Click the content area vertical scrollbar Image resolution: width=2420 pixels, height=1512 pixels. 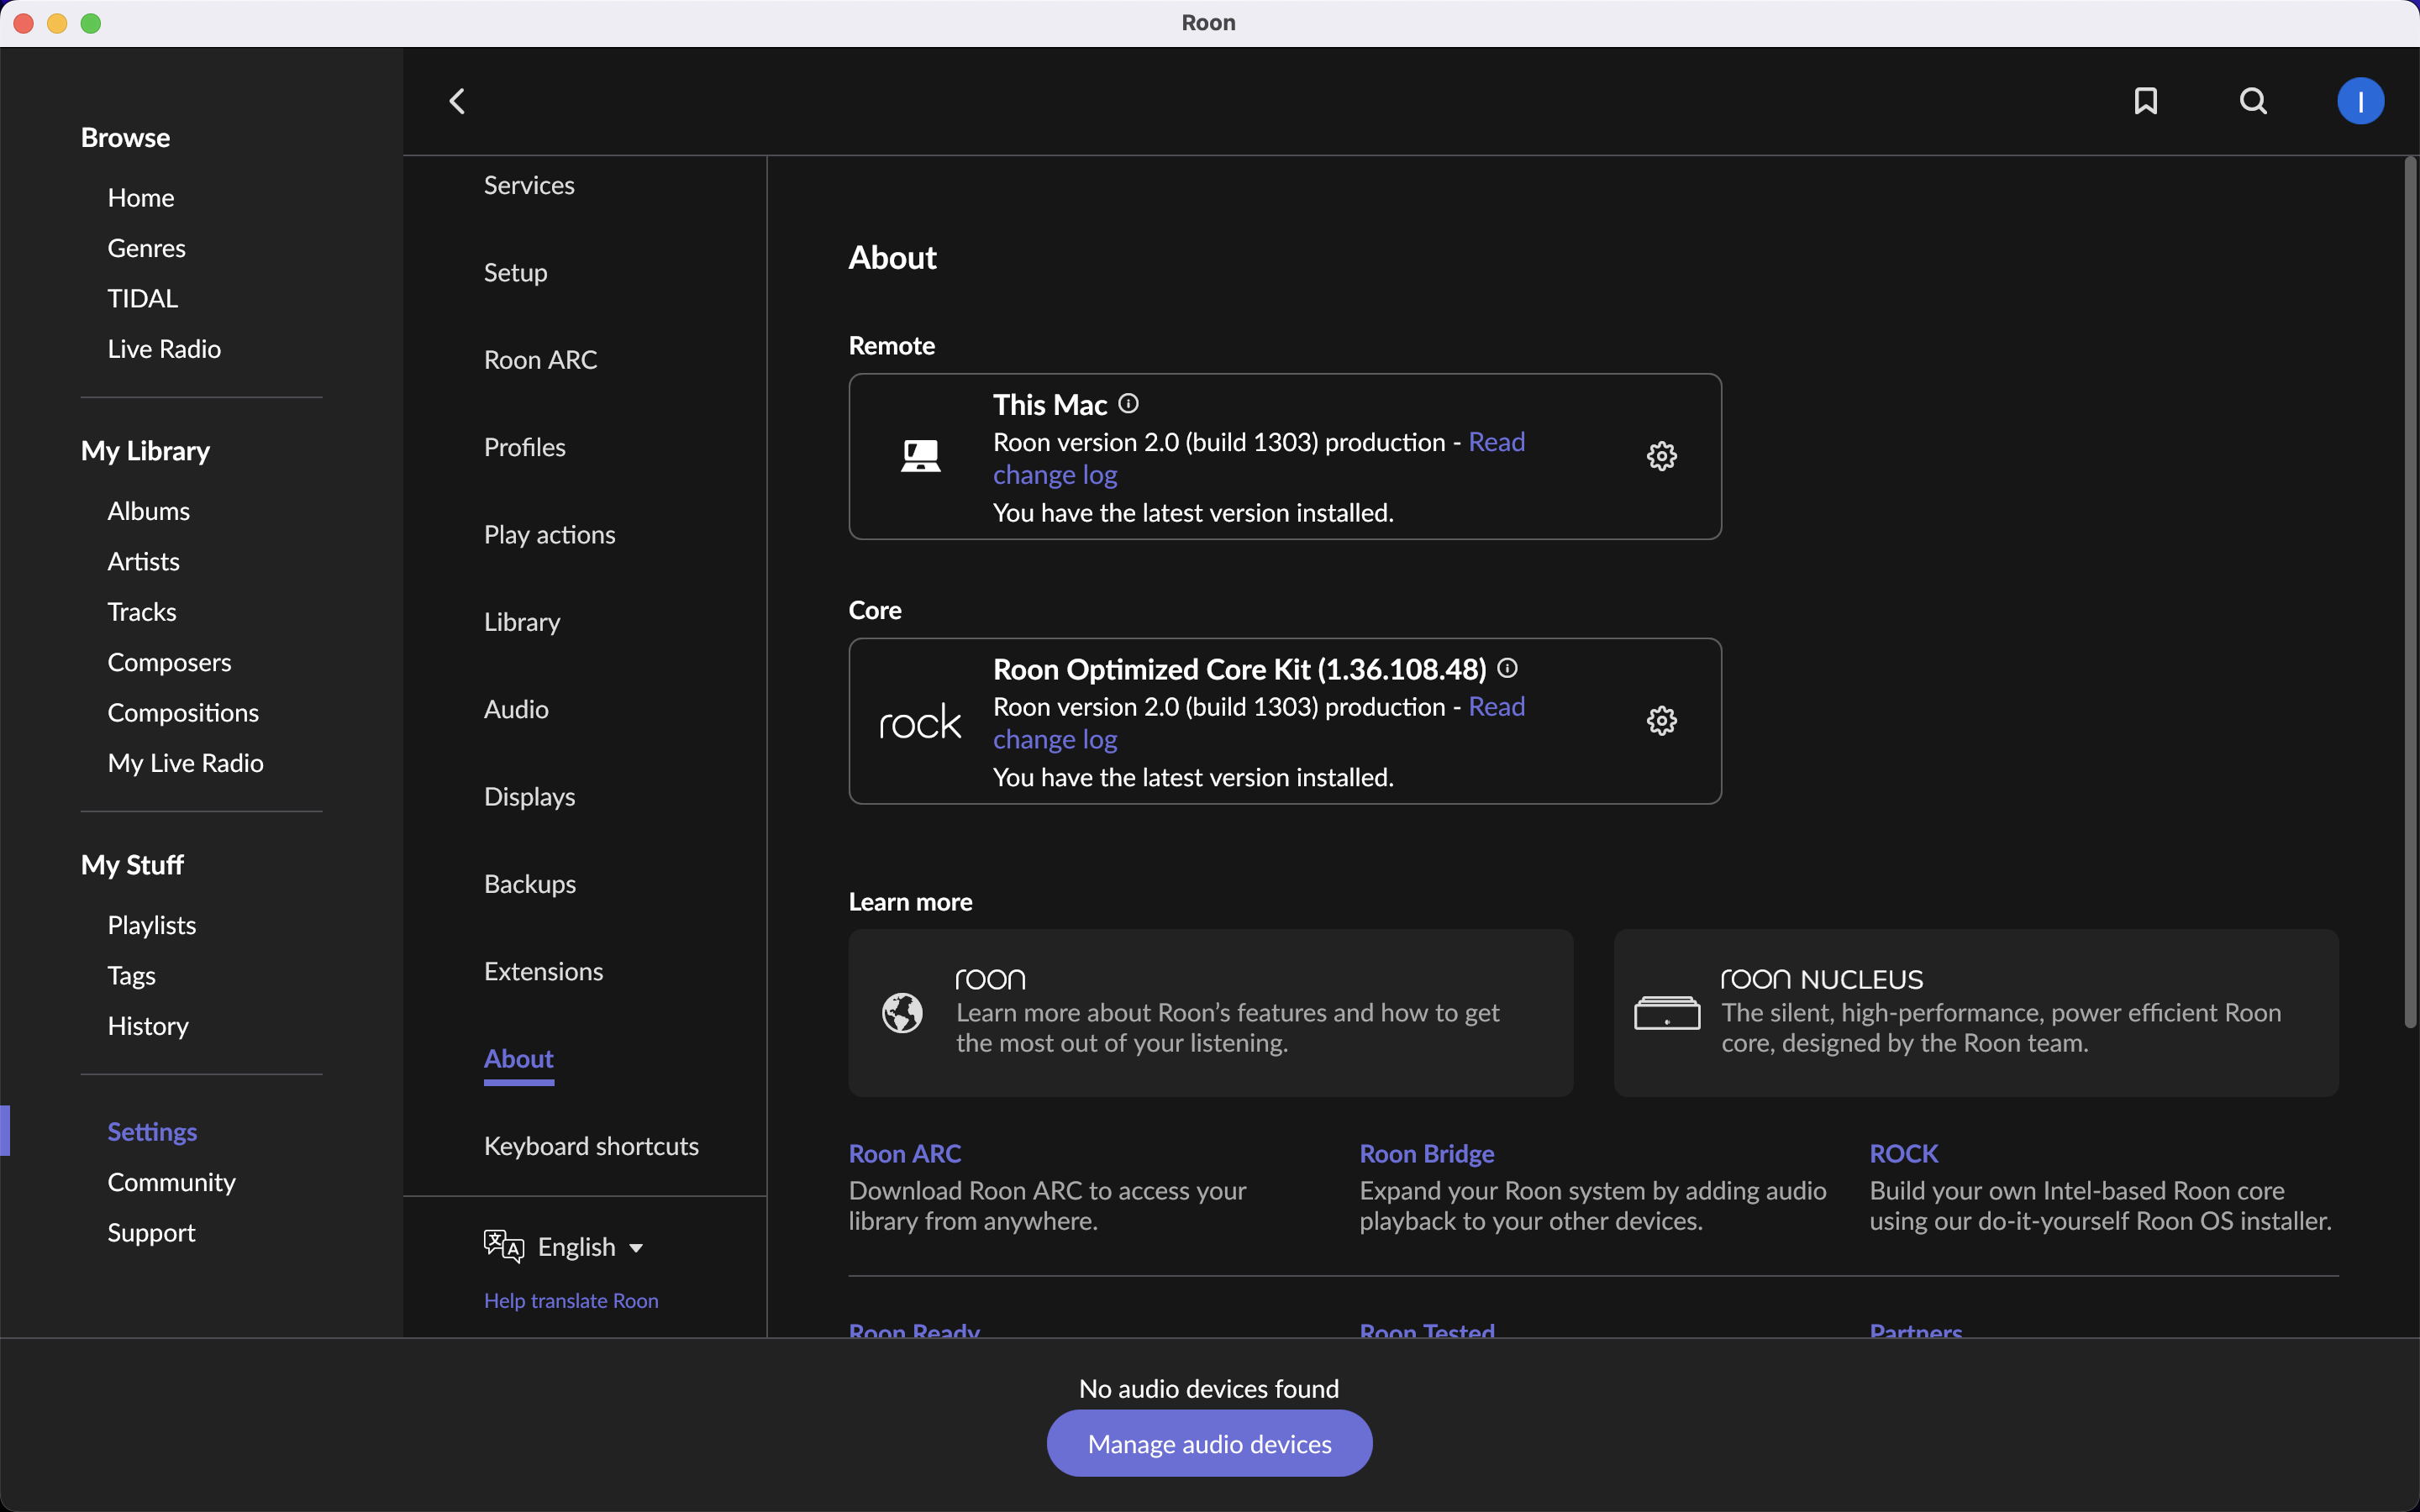[2409, 592]
